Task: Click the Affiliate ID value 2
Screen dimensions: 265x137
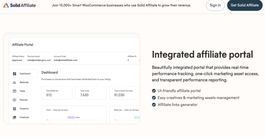Action: click(x=128, y=60)
